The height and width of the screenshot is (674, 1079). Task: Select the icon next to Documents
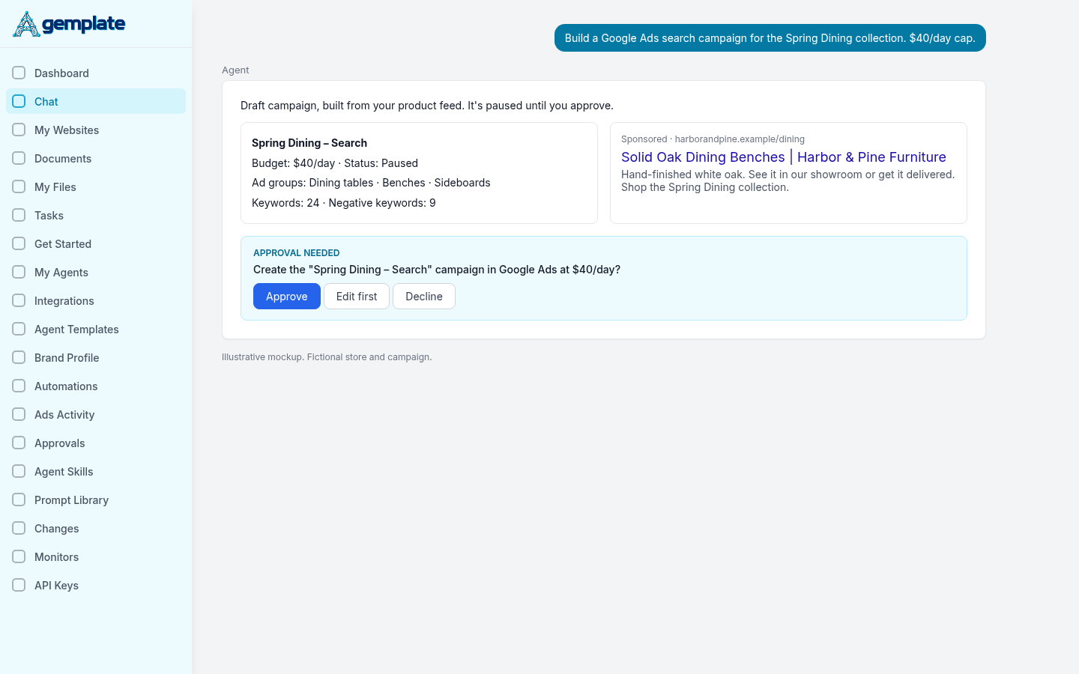pyautogui.click(x=19, y=158)
